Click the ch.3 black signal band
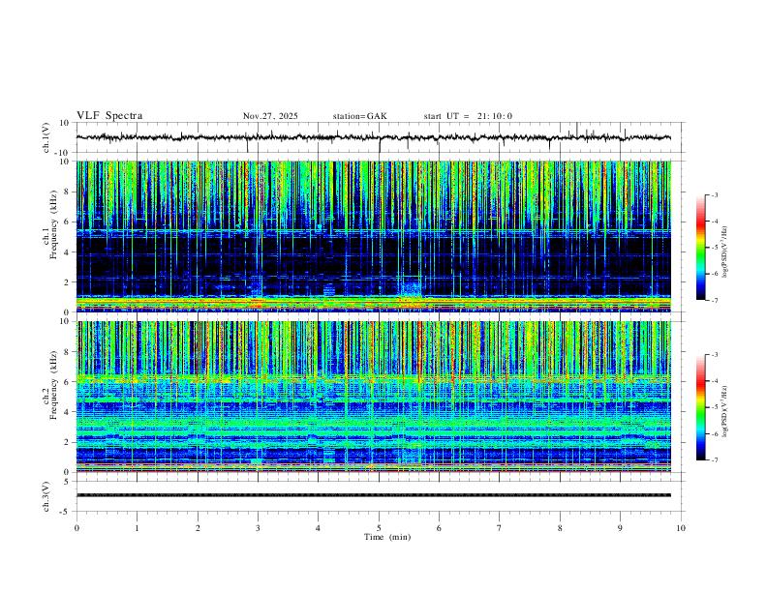Image resolution: width=767 pixels, height=592 pixels. [x=374, y=495]
